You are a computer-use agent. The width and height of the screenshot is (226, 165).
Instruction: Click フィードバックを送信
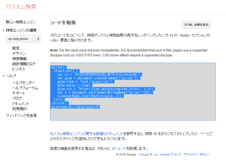[x=21, y=115]
